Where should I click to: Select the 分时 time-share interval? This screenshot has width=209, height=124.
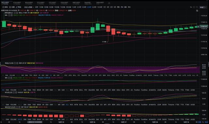click(37, 7)
